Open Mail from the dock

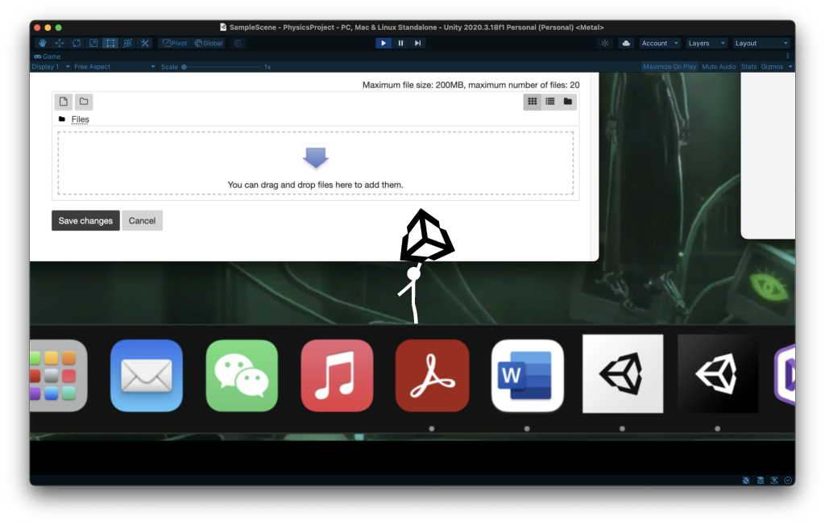(x=147, y=376)
